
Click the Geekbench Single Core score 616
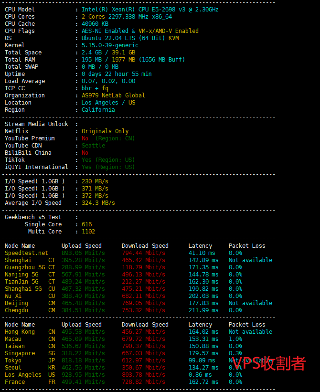(86, 224)
